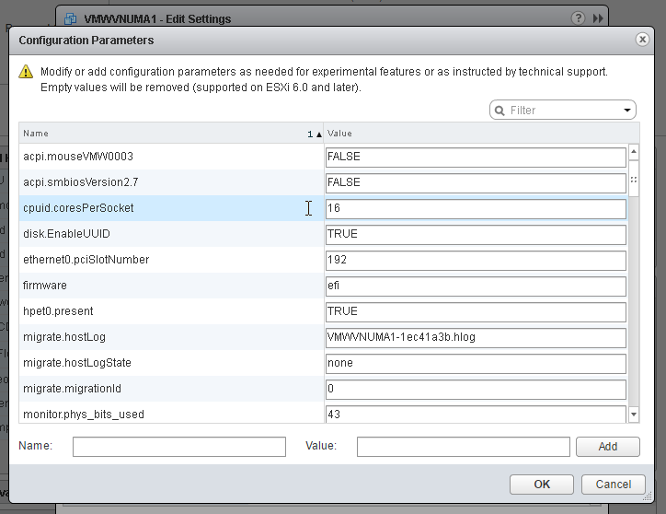Sort by the Name column header
The height and width of the screenshot is (514, 666).
(x=166, y=134)
